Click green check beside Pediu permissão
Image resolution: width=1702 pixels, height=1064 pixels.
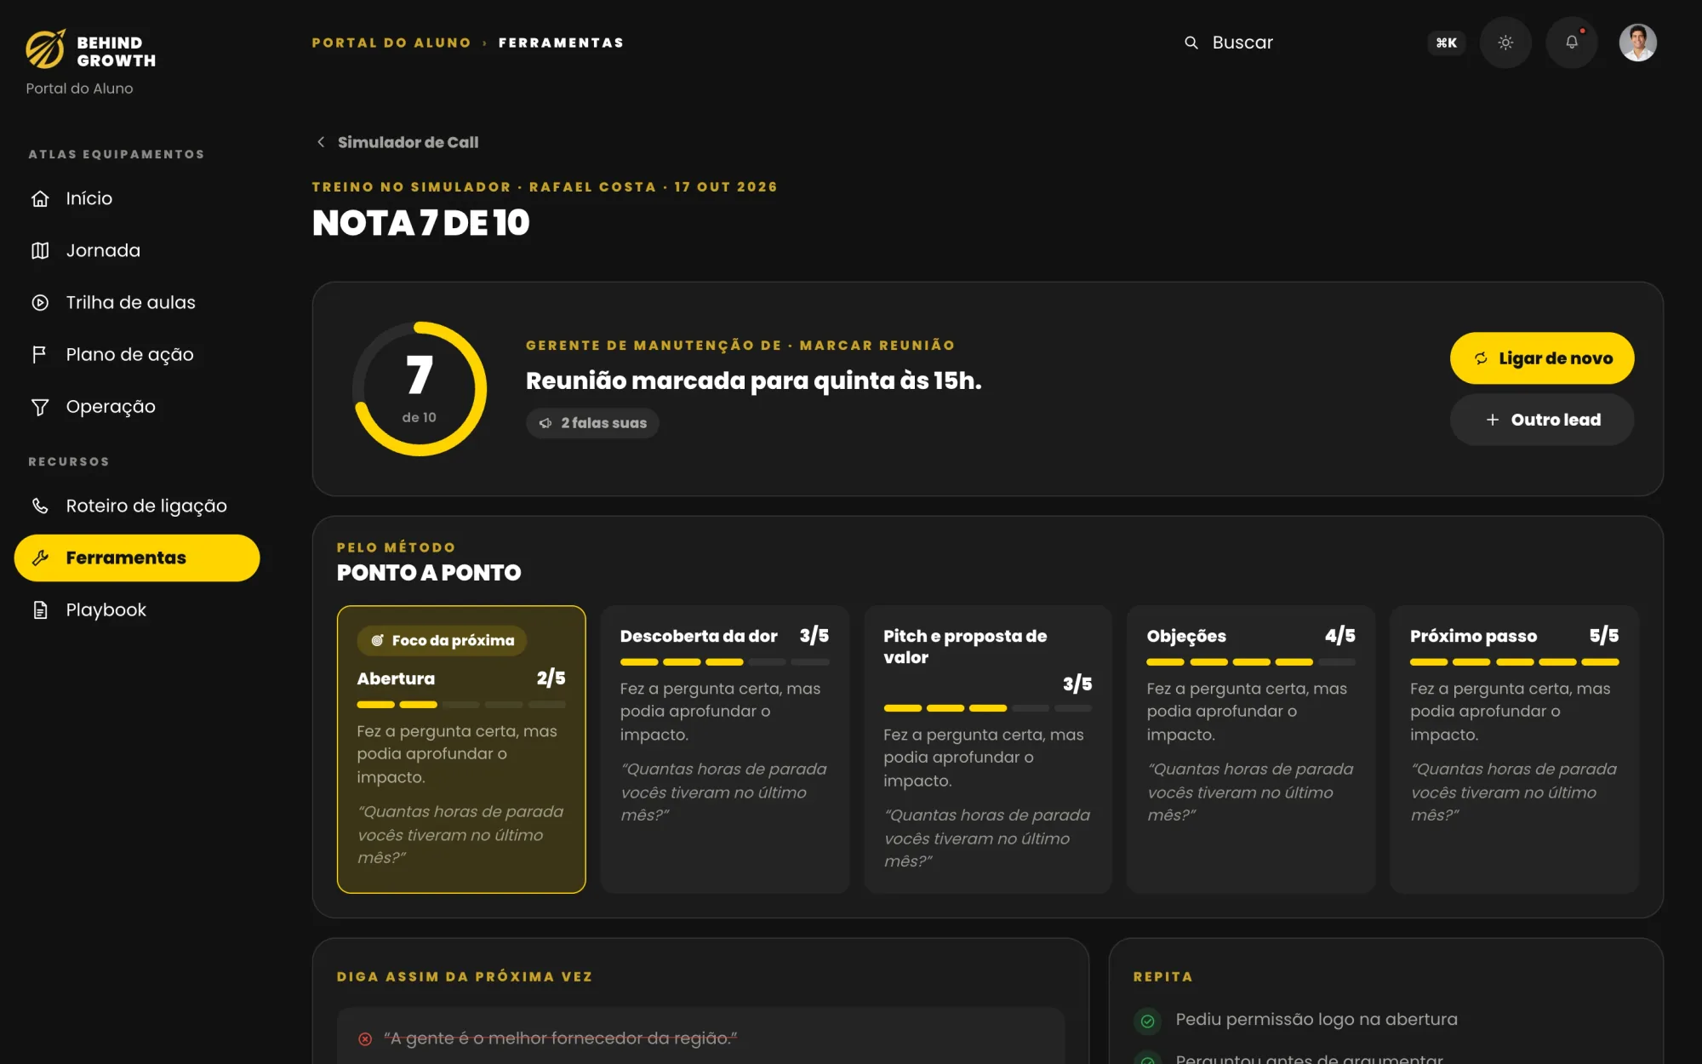click(x=1147, y=1021)
